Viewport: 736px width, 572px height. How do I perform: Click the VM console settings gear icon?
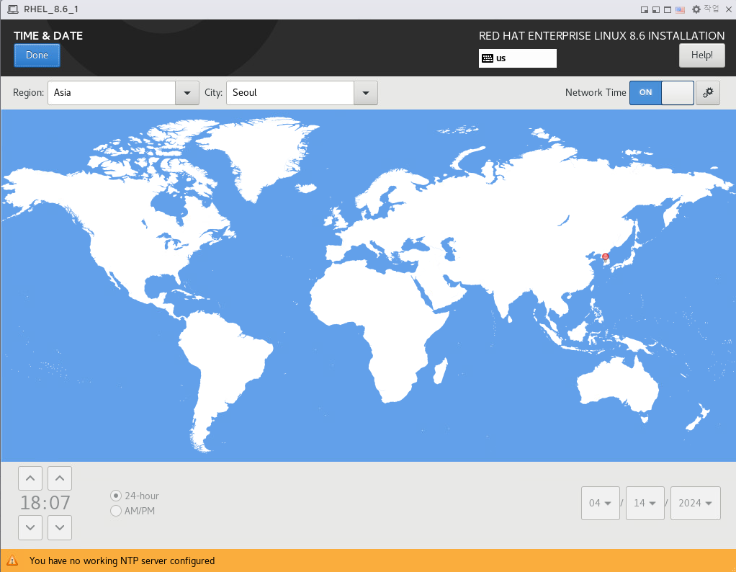tap(696, 9)
